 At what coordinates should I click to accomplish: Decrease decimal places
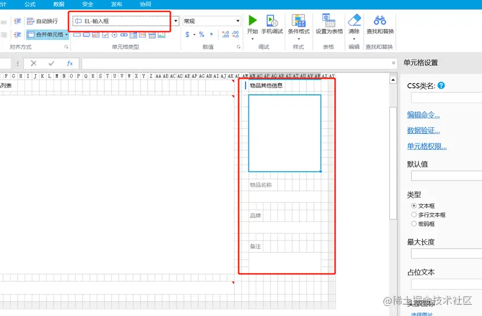235,35
